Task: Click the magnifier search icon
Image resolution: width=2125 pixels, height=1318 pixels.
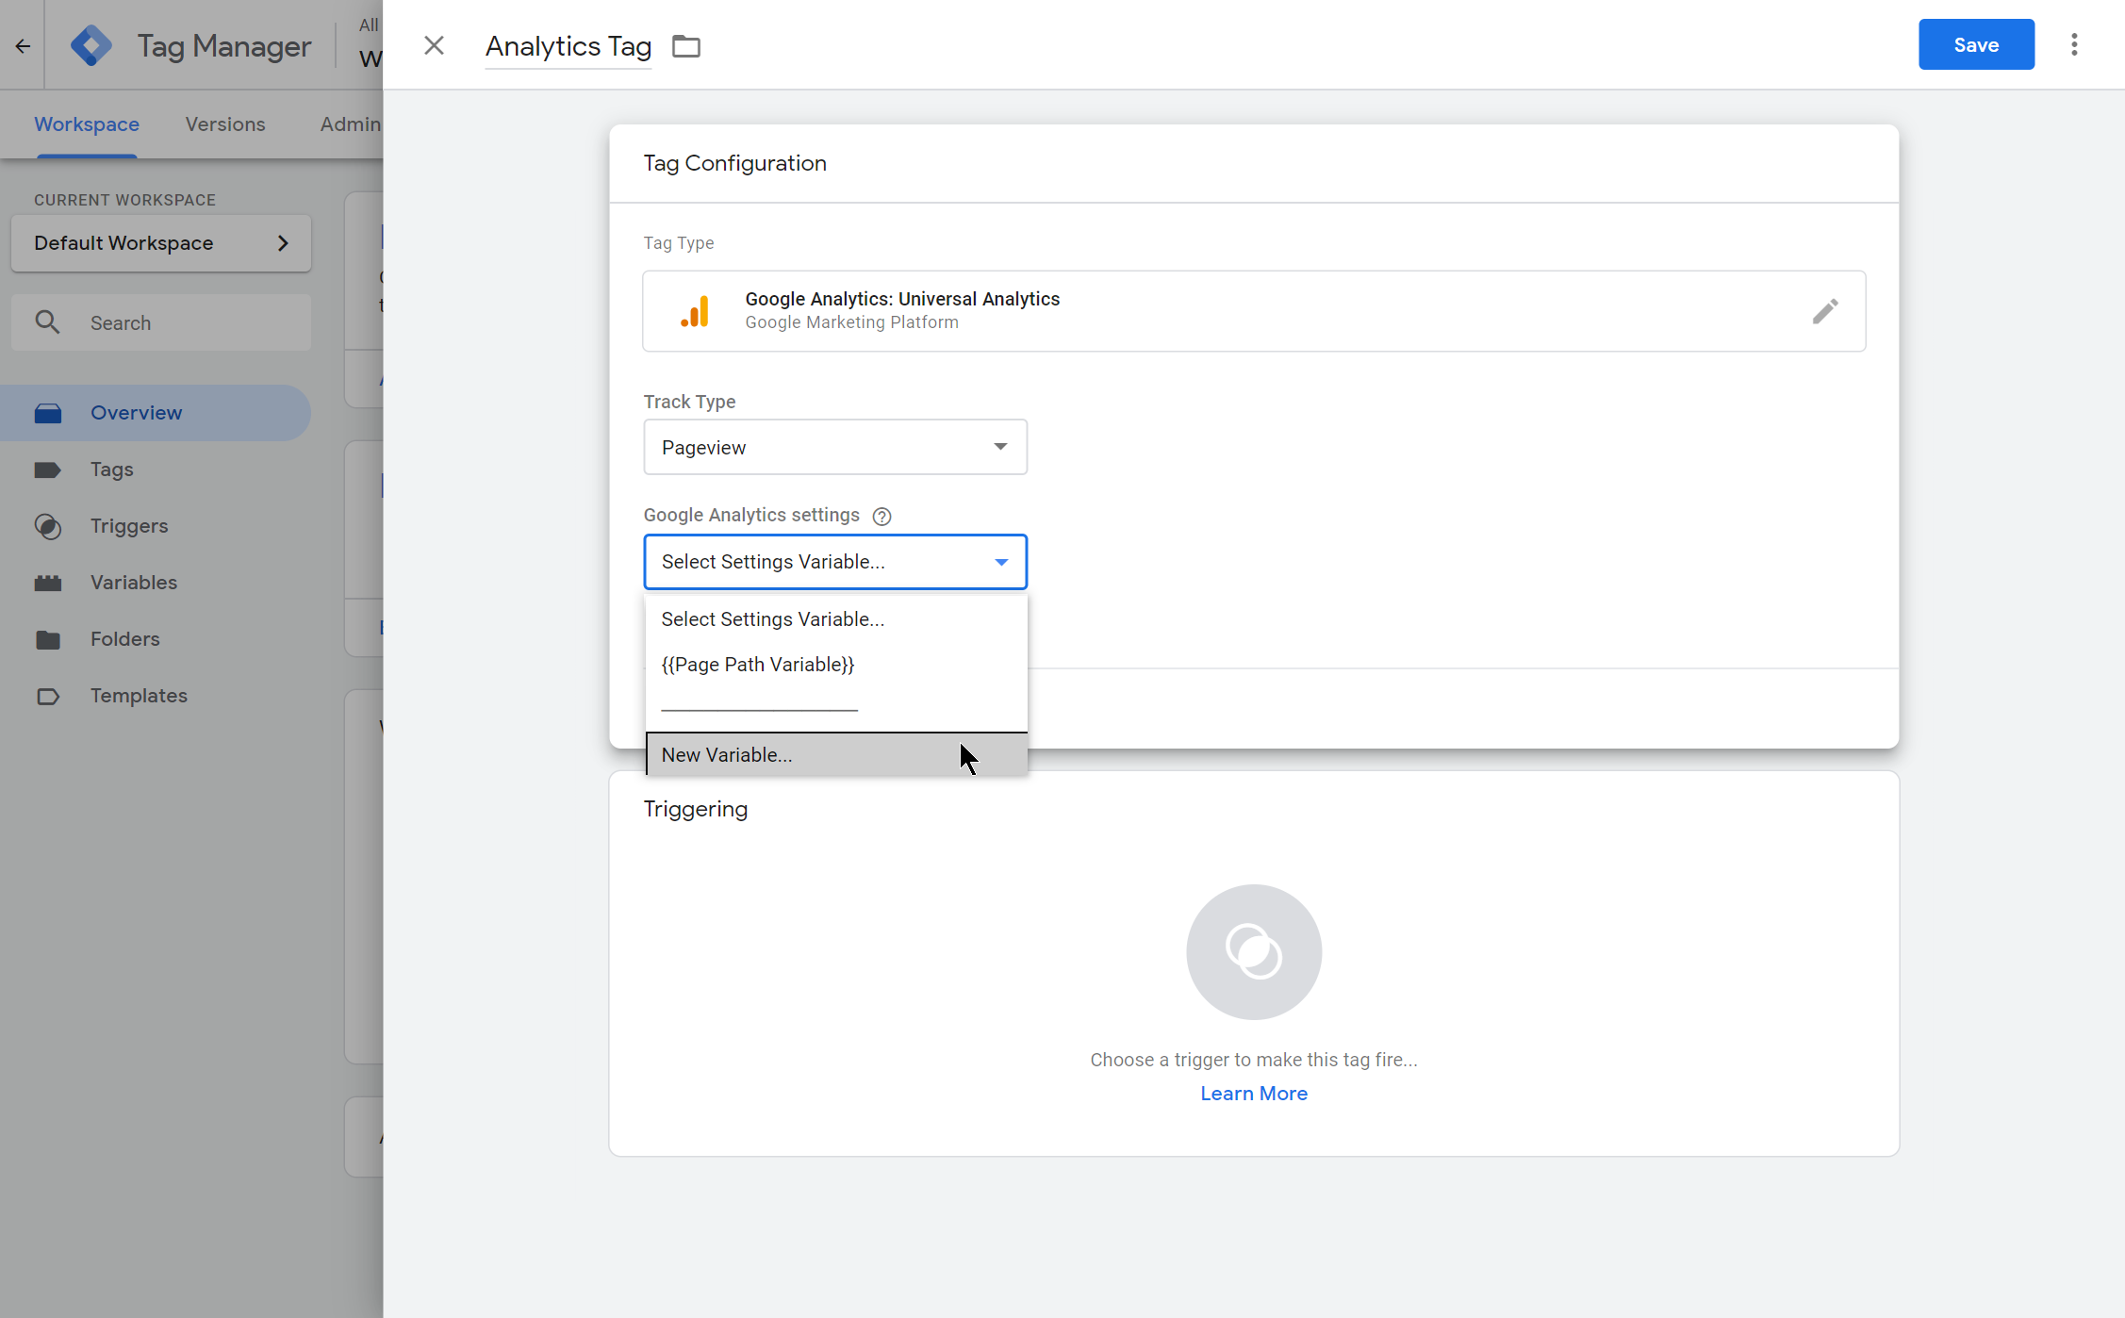Action: (47, 322)
